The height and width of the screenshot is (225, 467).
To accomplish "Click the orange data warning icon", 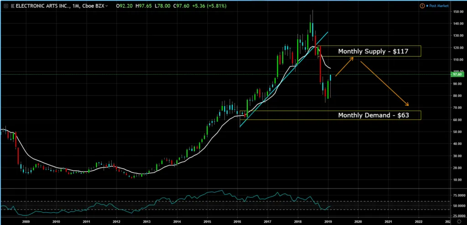I will pos(422,5).
